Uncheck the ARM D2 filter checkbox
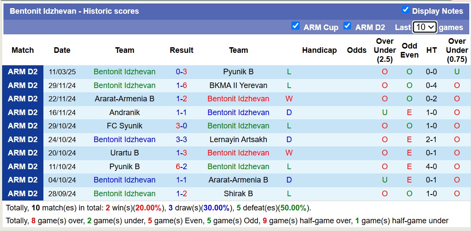This screenshot has height=231, width=471. point(347,26)
